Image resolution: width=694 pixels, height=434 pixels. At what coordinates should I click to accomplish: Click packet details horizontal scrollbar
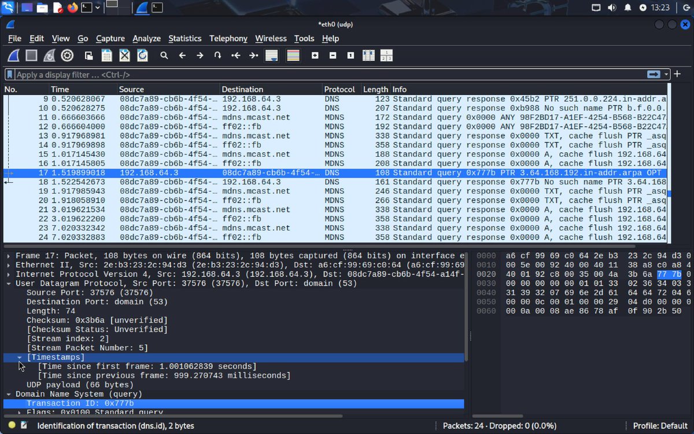click(x=173, y=416)
